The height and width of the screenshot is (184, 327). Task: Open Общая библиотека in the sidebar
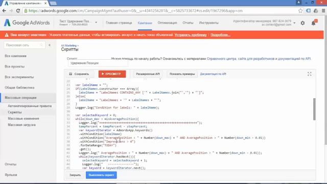pos(19,87)
